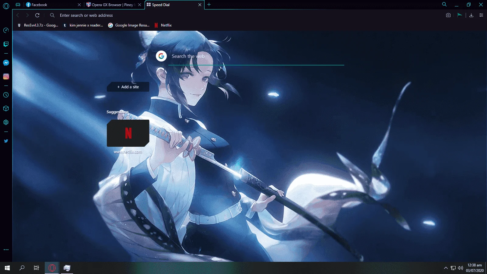Open Twitter in sidebar
Screen dimensions: 487x274
[x=6, y=141]
